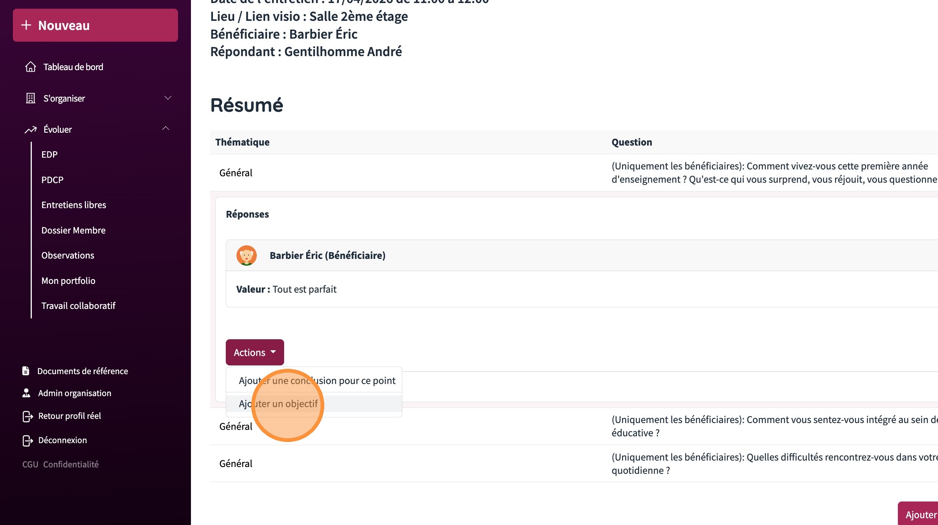Screen dimensions: 938x525
Task: Choose 'Ajouter un objectif' menu entry
Action: [278, 404]
